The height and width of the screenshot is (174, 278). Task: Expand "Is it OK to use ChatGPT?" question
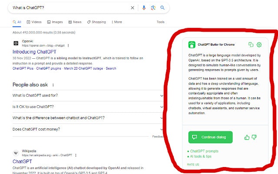pyautogui.click(x=88, y=107)
